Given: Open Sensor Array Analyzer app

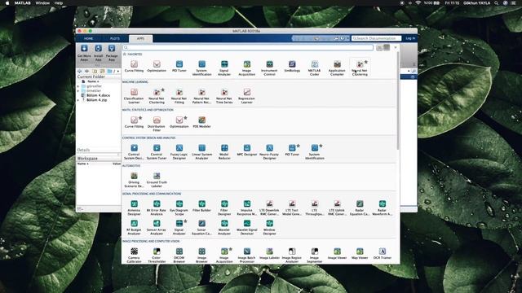Looking at the screenshot, I should [x=157, y=227].
